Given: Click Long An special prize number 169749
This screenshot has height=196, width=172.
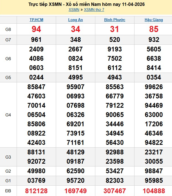Looking at the screenshot, I should (x=76, y=191).
